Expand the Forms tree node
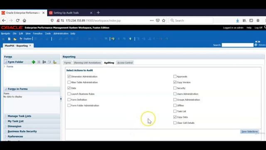This screenshot has width=266, height=150. pos(5,67)
